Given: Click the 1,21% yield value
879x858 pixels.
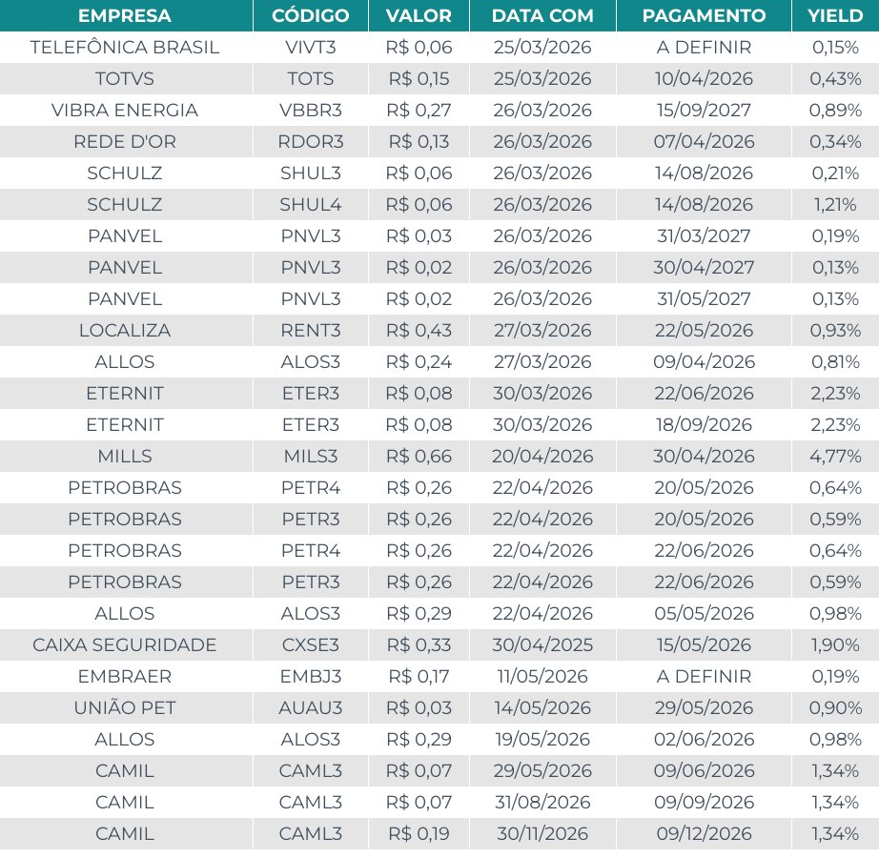Looking at the screenshot, I should (835, 204).
